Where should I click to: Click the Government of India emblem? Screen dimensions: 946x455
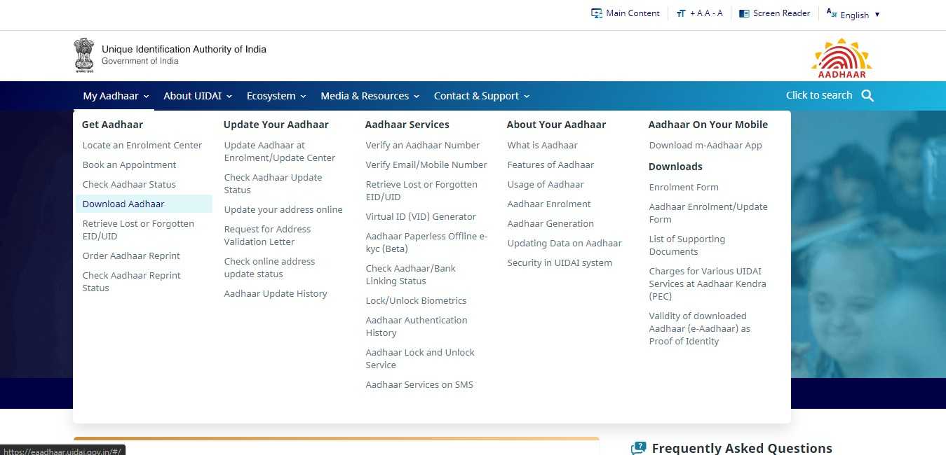(84, 55)
